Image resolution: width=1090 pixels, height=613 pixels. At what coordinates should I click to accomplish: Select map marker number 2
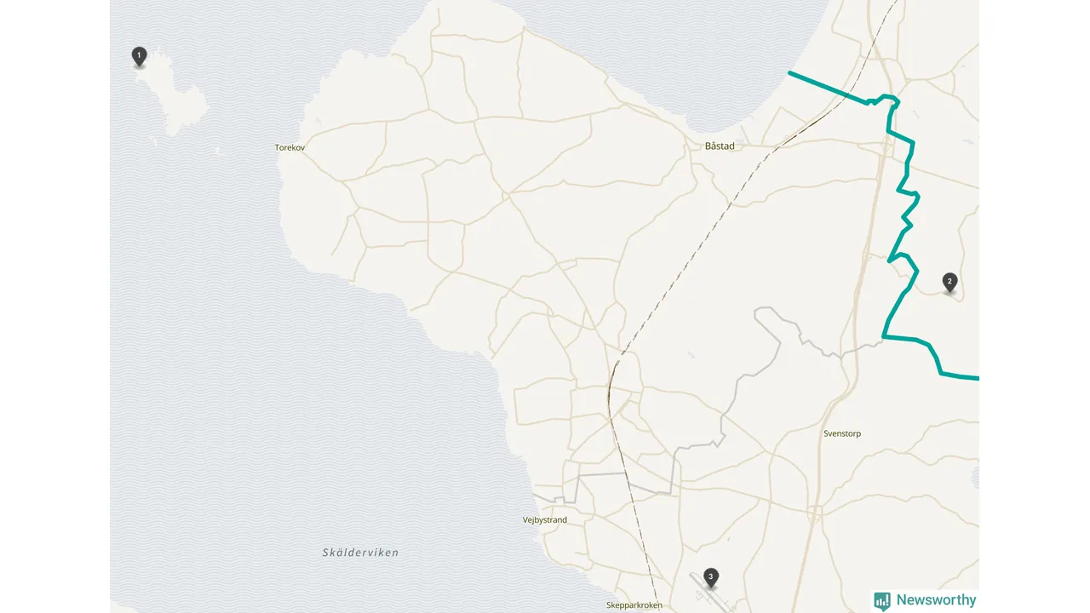coord(950,282)
